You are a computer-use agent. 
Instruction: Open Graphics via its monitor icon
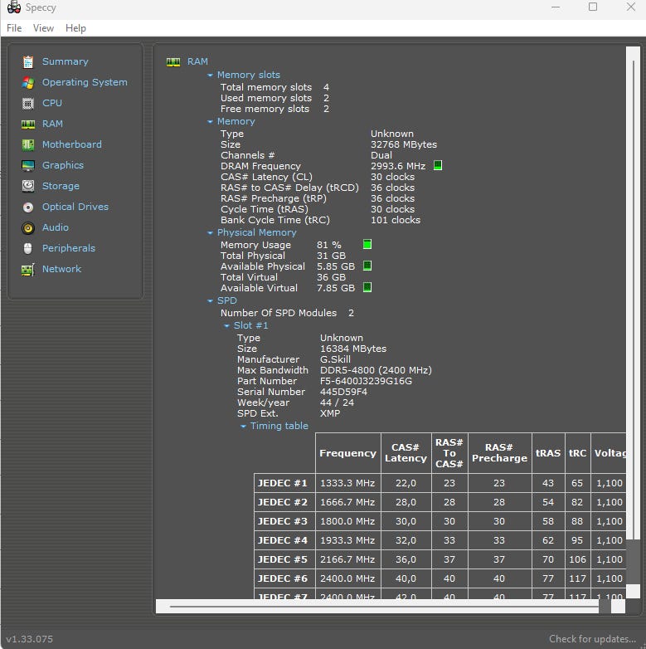(x=28, y=165)
